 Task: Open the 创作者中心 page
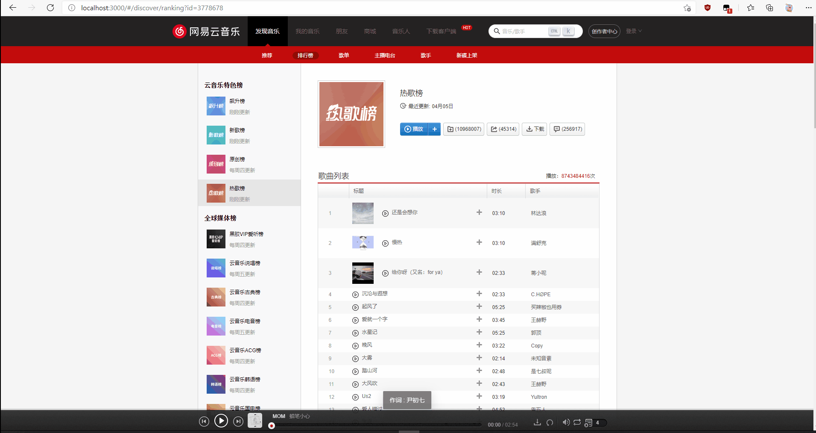pos(604,31)
